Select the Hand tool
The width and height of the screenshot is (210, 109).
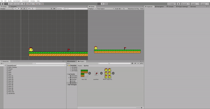3,4
